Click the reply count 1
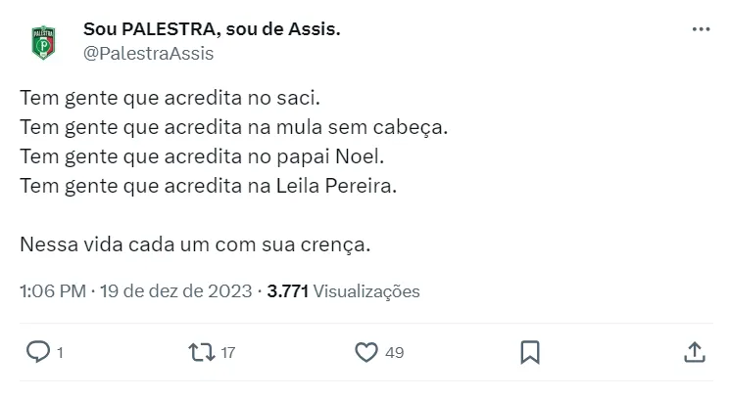This screenshot has height=398, width=729. tap(61, 352)
